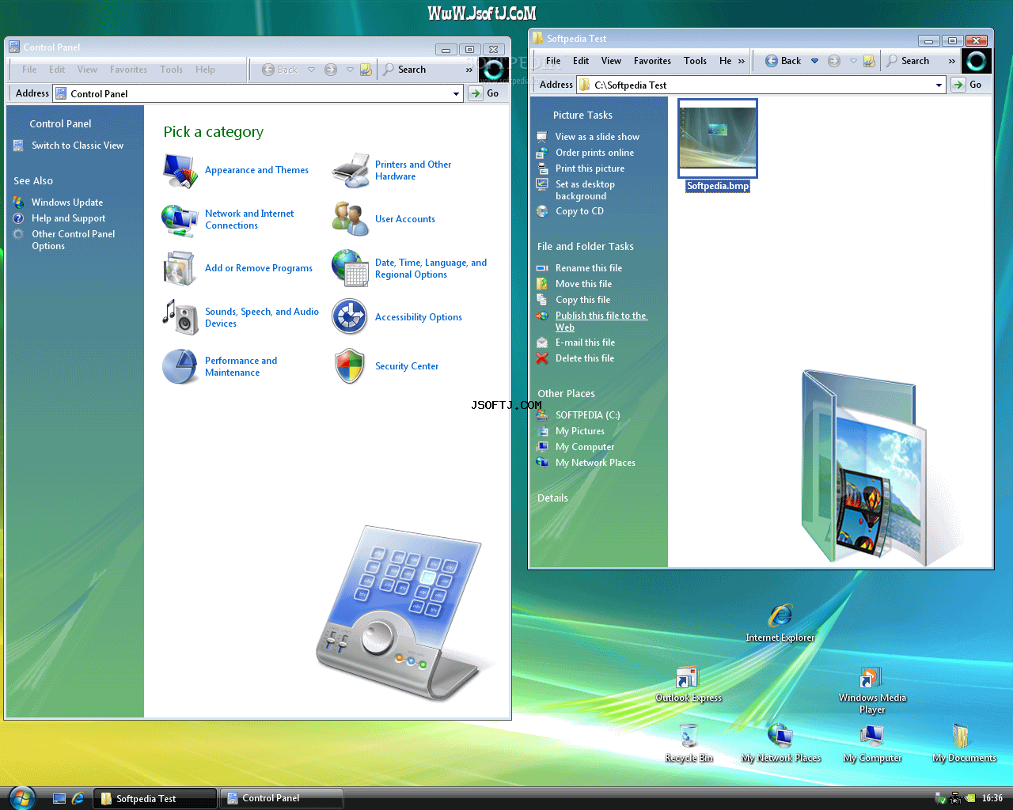Image resolution: width=1013 pixels, height=810 pixels.
Task: Click Folders icon in Control Panel toolbar
Action: [x=366, y=70]
